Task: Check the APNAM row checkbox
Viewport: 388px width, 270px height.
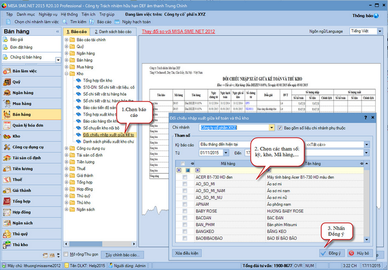Action: [x=185, y=204]
